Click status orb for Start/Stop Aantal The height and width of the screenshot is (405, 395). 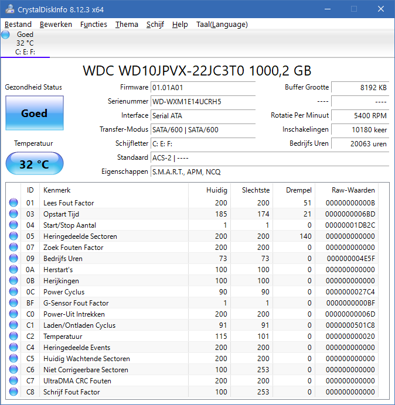pyautogui.click(x=13, y=225)
